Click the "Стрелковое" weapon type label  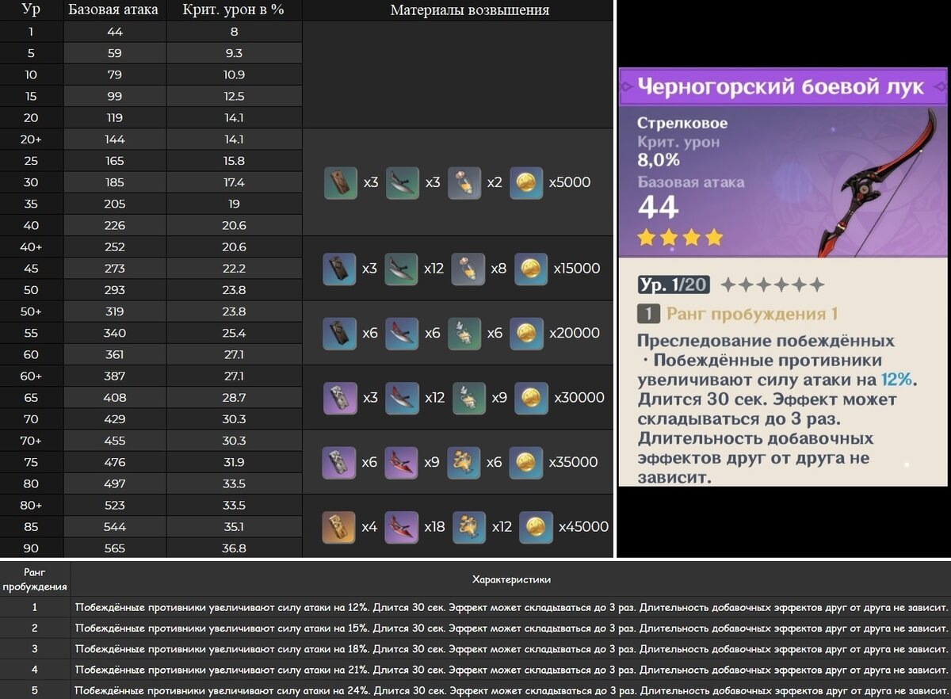point(682,123)
